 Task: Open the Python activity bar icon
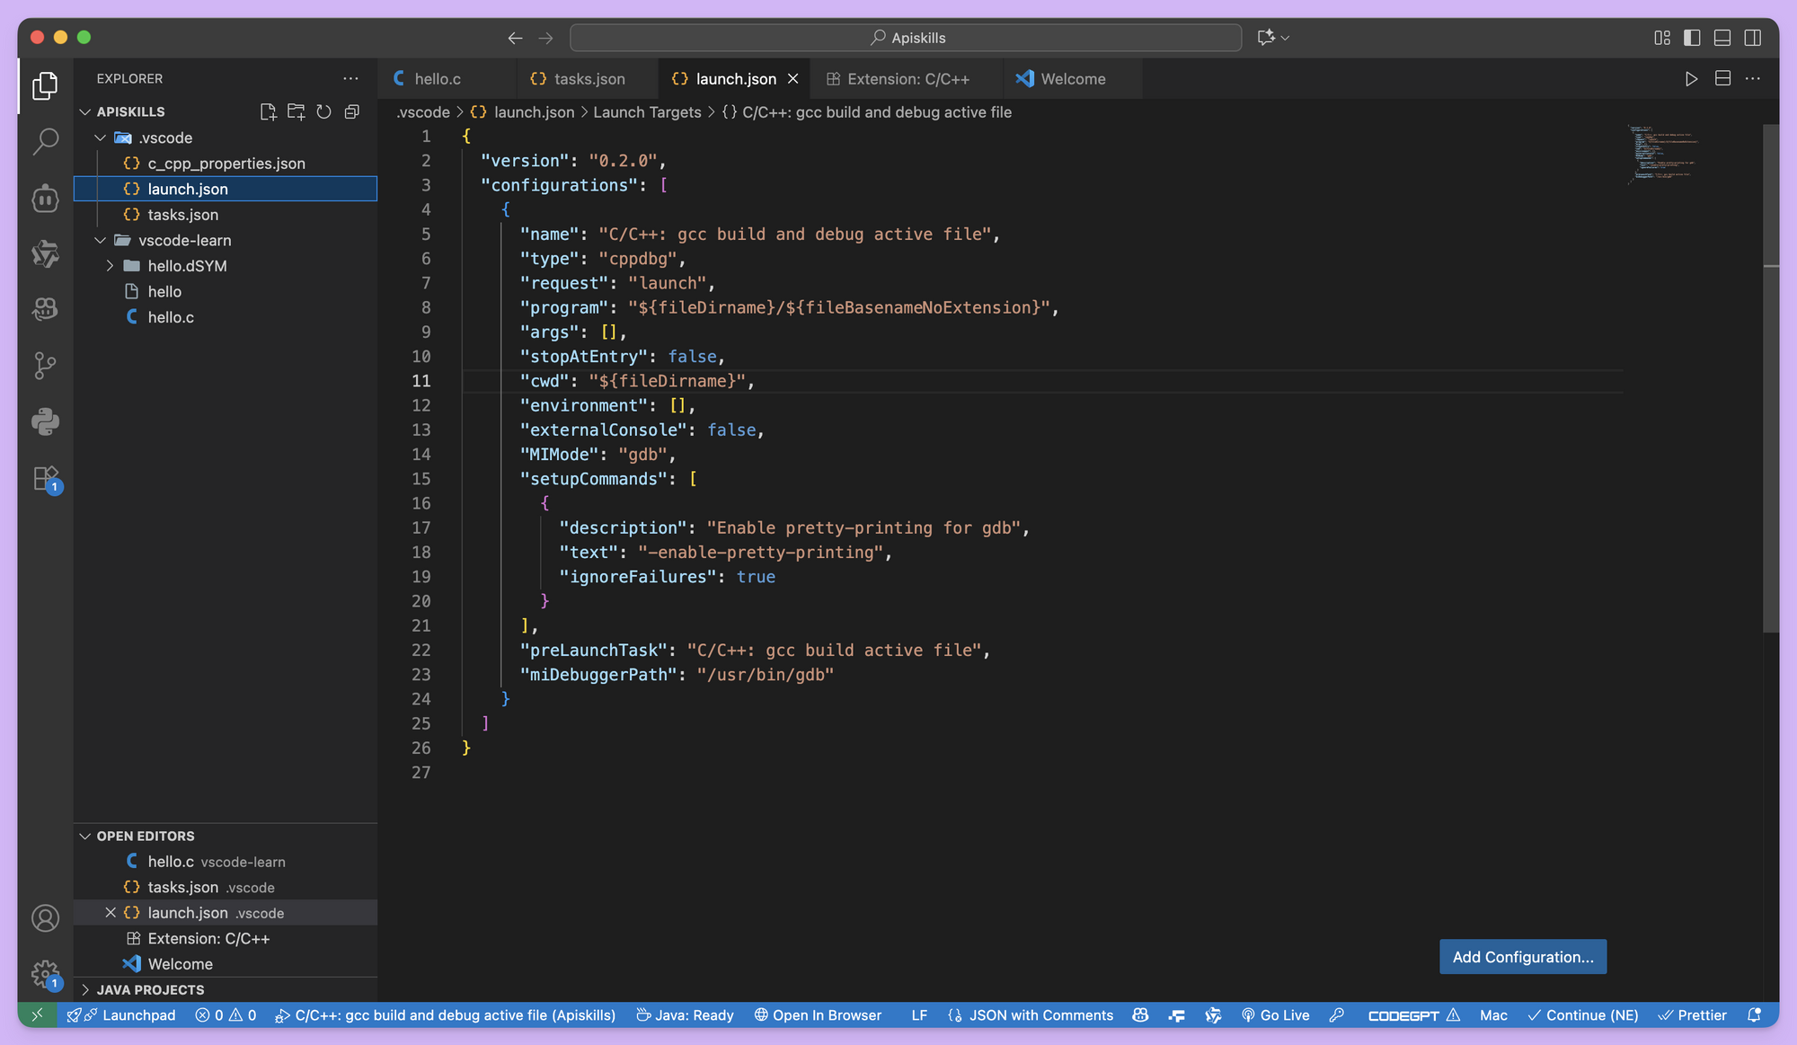point(45,421)
